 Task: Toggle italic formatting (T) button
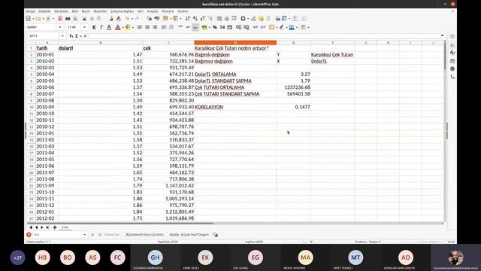(x=101, y=27)
